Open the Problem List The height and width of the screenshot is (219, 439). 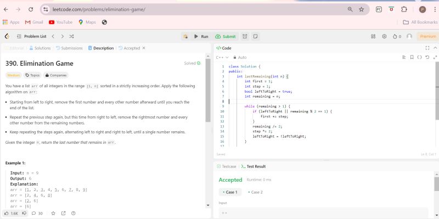(x=32, y=36)
